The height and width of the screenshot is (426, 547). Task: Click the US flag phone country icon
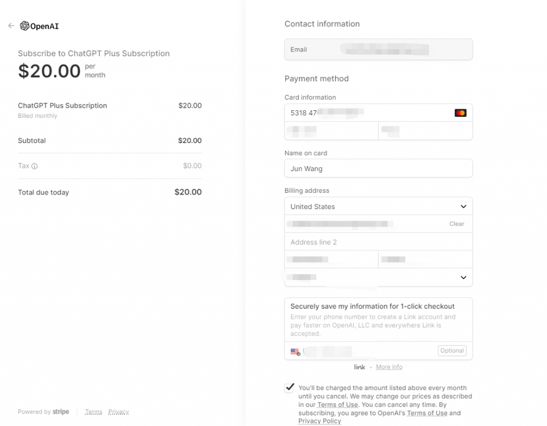[295, 352]
